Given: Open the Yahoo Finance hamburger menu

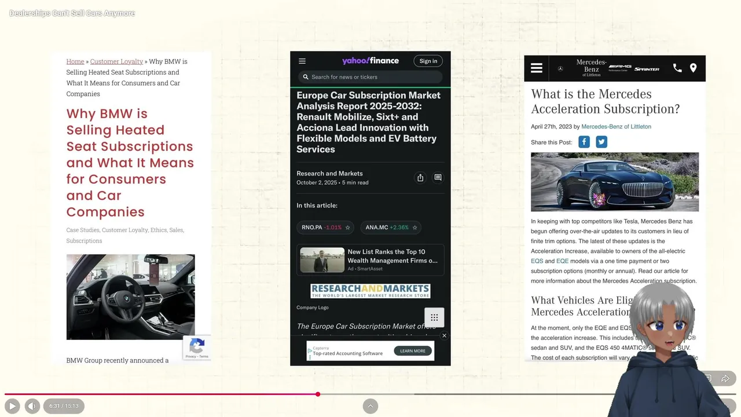Looking at the screenshot, I should point(302,61).
